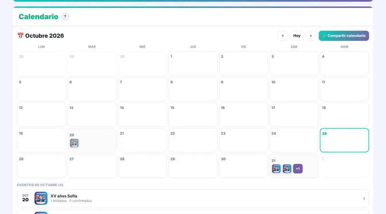Select day 10 in the calendar

(x=294, y=89)
